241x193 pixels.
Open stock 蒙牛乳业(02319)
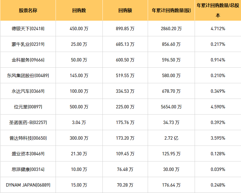tap(28, 44)
